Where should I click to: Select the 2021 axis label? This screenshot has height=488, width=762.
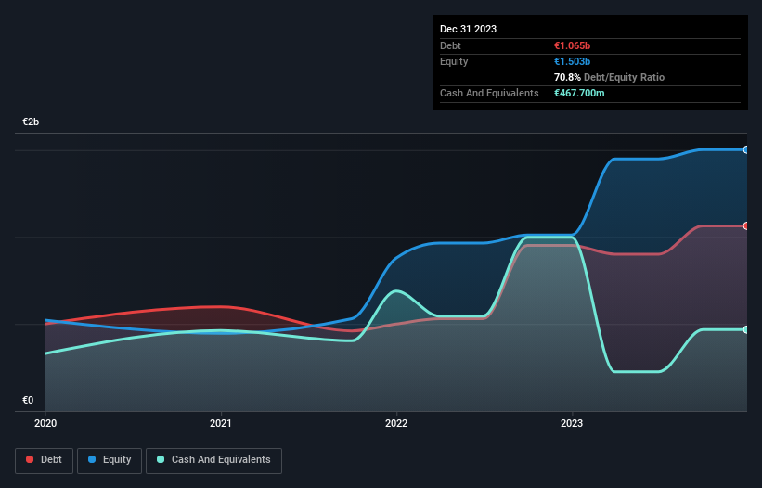coord(221,423)
